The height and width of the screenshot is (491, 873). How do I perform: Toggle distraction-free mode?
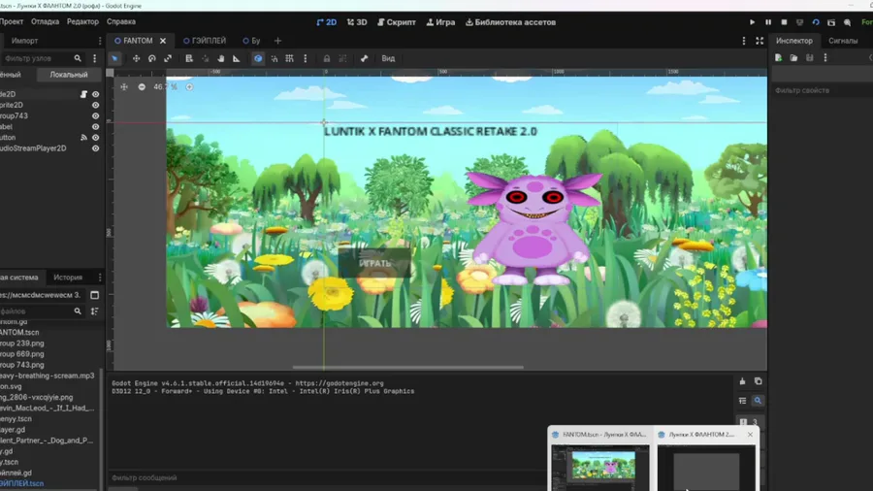tap(760, 41)
